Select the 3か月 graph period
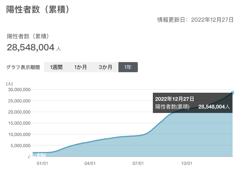This screenshot has width=238, height=169. tap(106, 67)
